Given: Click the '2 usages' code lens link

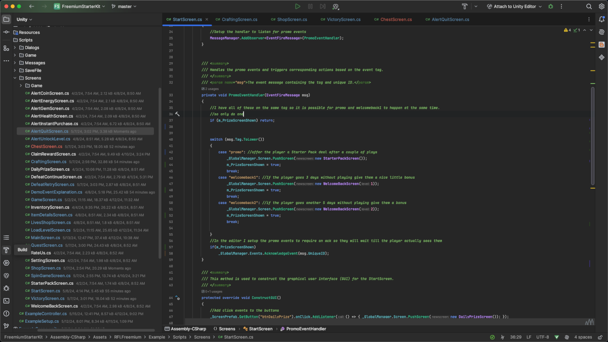Looking at the screenshot, I should (x=212, y=89).
